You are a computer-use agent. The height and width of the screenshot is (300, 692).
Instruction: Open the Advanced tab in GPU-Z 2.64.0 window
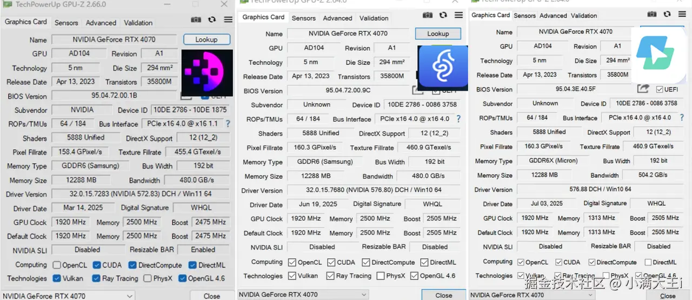pos(338,18)
